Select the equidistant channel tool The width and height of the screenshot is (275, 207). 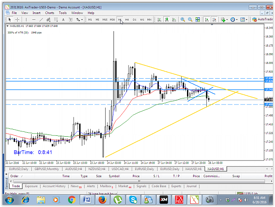[48, 20]
